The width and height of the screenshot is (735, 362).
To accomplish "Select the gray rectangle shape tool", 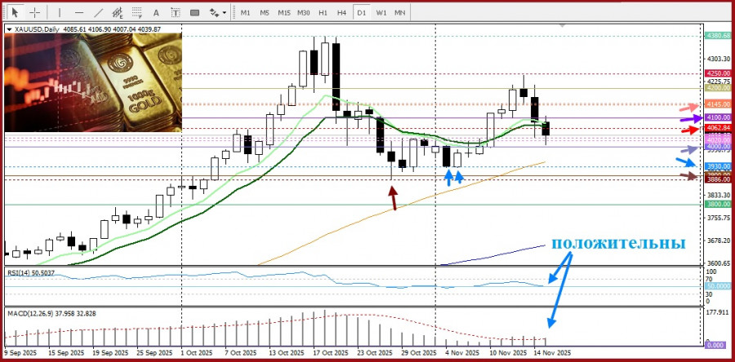I will [x=195, y=13].
